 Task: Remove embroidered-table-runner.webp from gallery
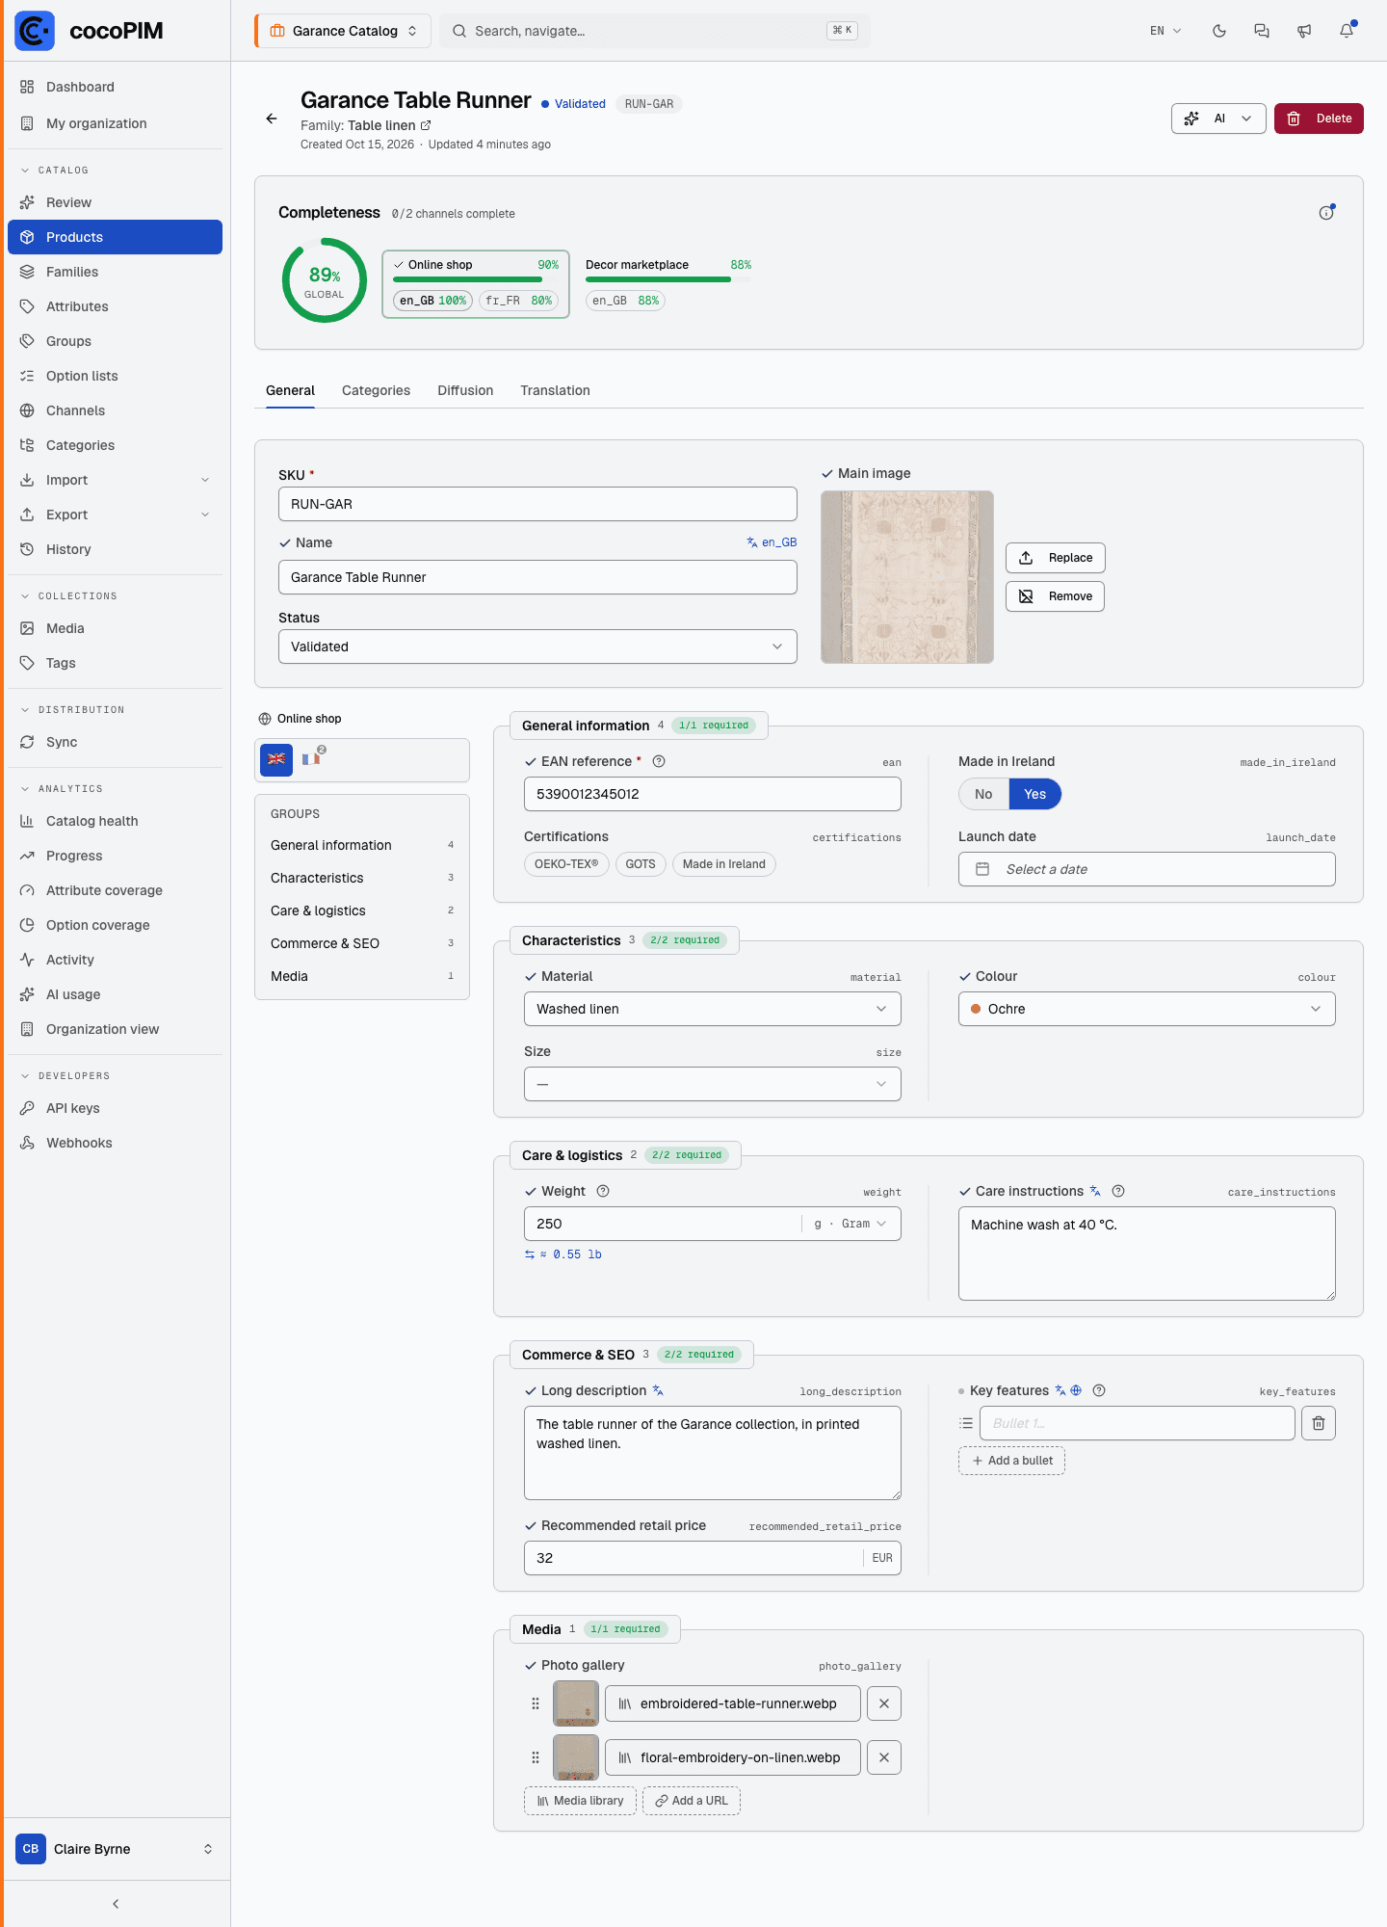884,1703
